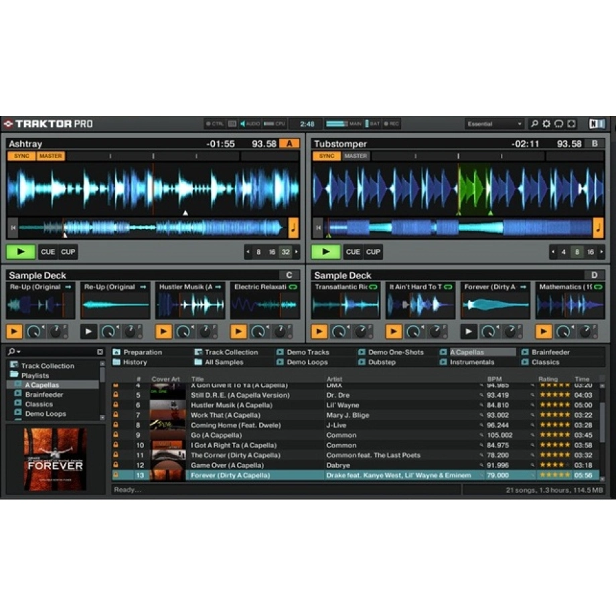Click the CUP button on Deck A
The width and height of the screenshot is (616, 616).
click(68, 252)
